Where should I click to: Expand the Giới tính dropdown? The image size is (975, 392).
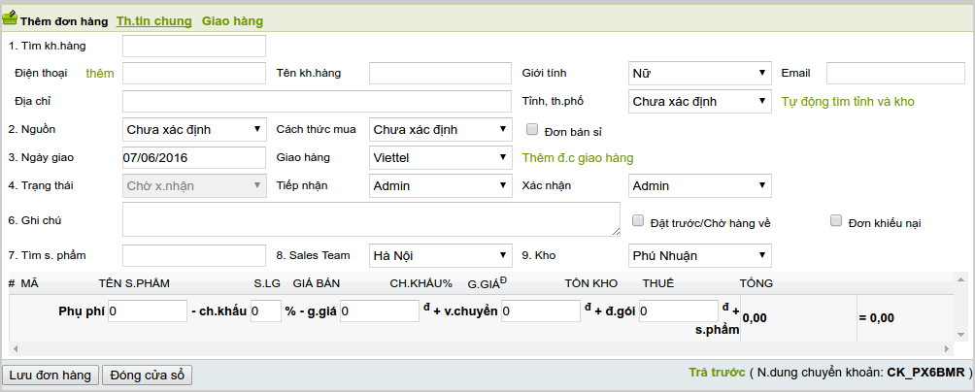[699, 74]
